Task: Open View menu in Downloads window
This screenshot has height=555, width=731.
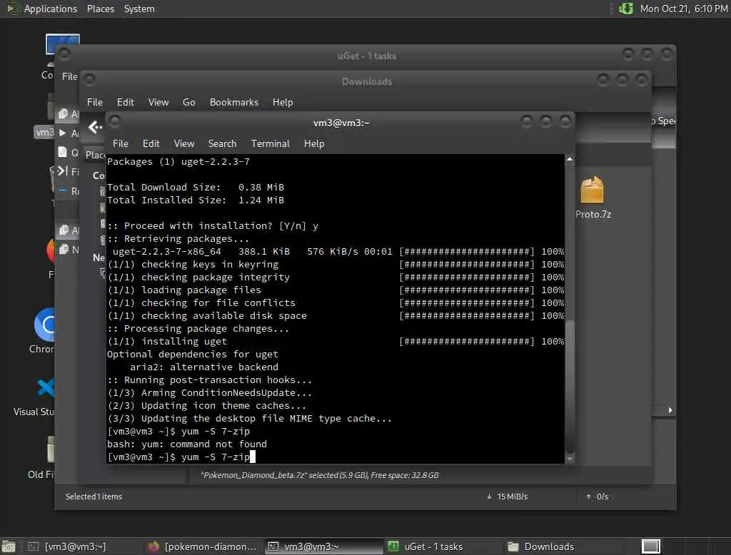Action: tap(158, 102)
